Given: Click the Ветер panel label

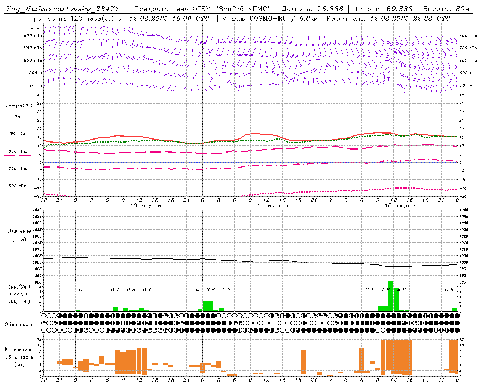Looking at the screenshot, I should tap(34, 28).
